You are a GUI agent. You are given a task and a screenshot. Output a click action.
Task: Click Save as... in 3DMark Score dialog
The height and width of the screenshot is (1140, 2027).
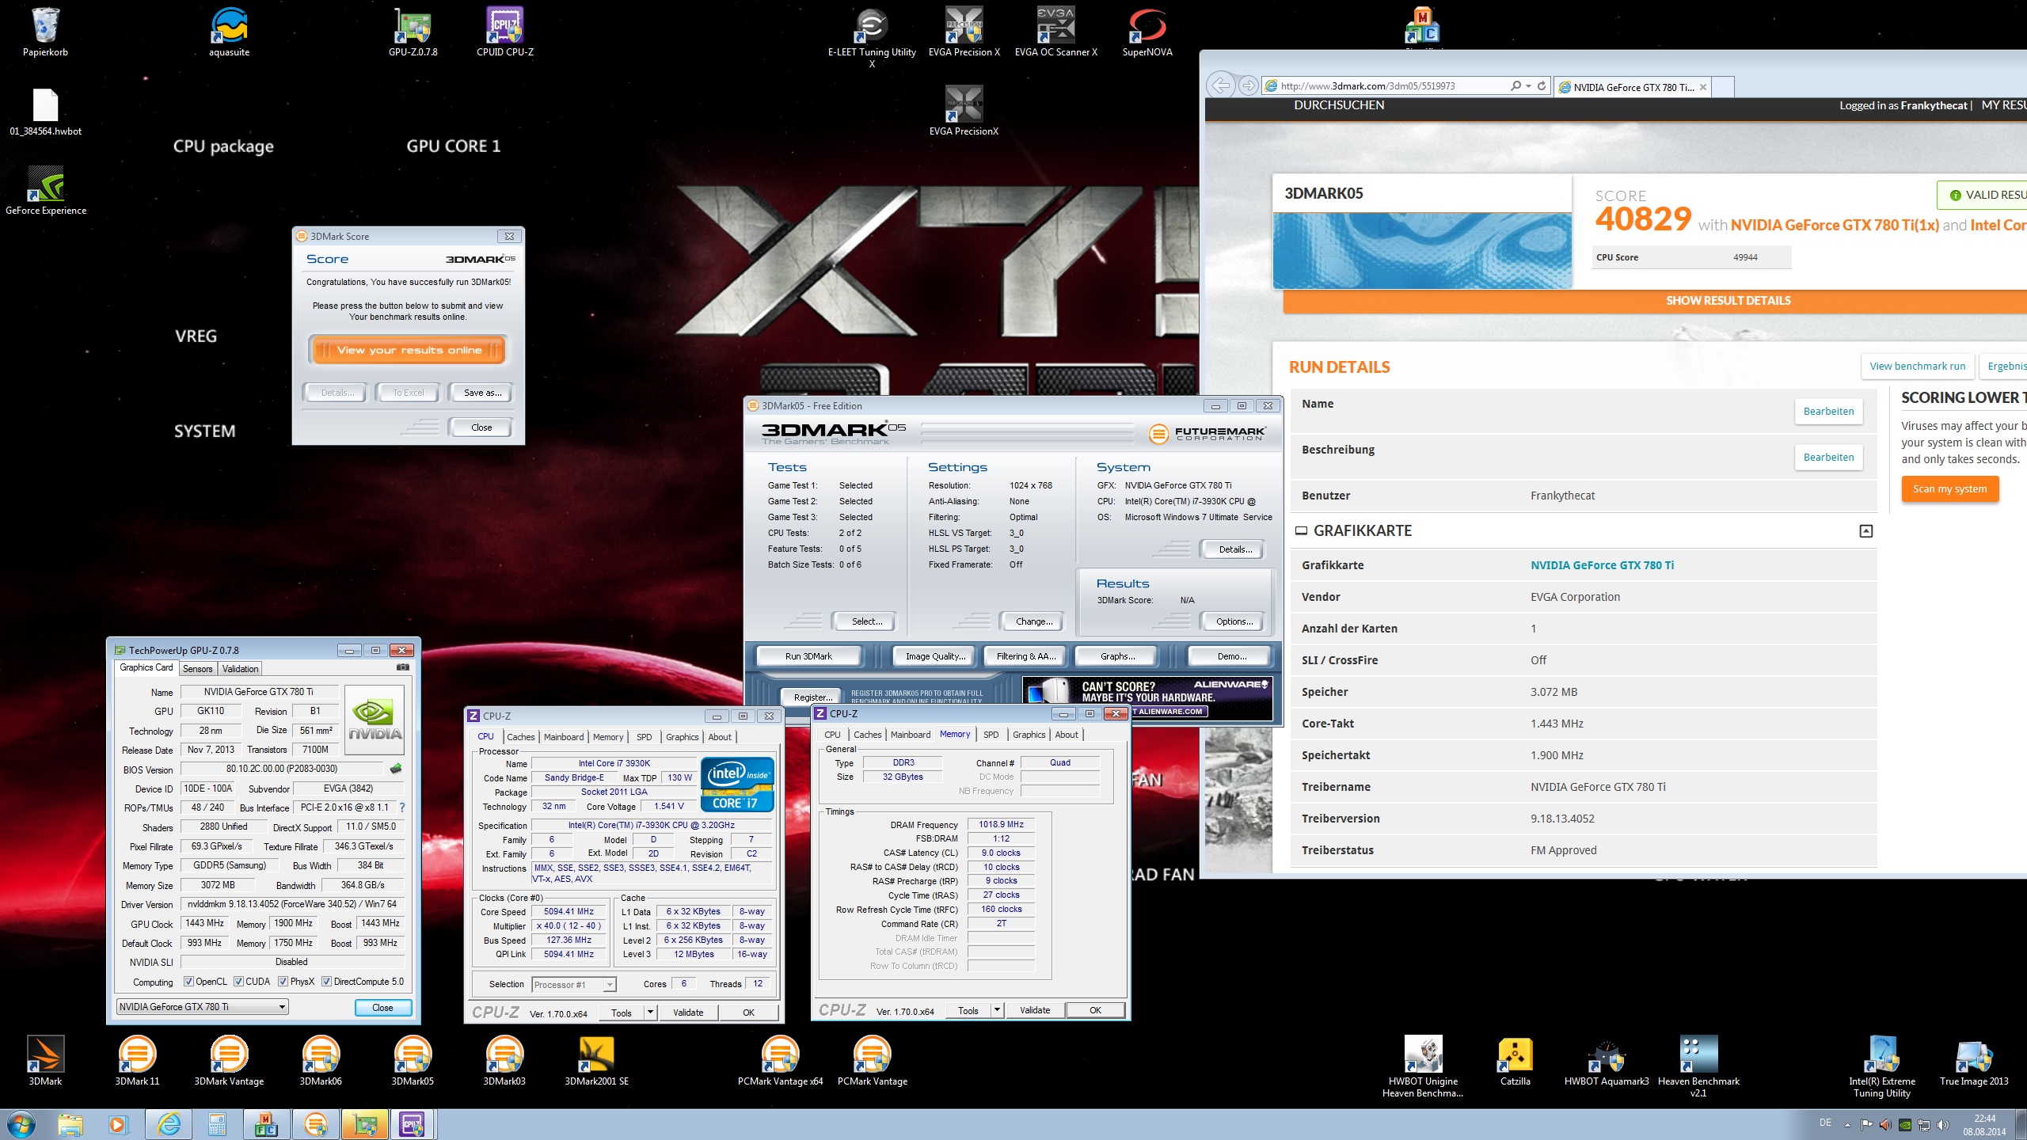pos(482,393)
